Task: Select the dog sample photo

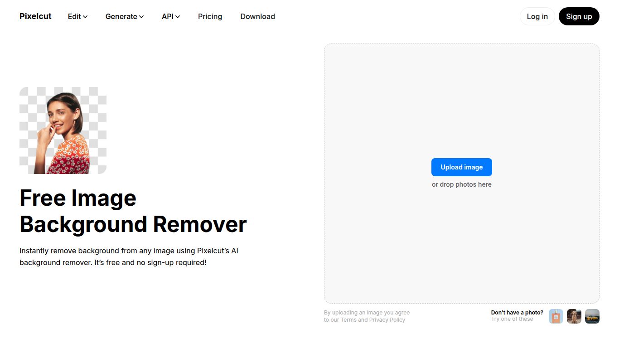Action: click(574, 316)
